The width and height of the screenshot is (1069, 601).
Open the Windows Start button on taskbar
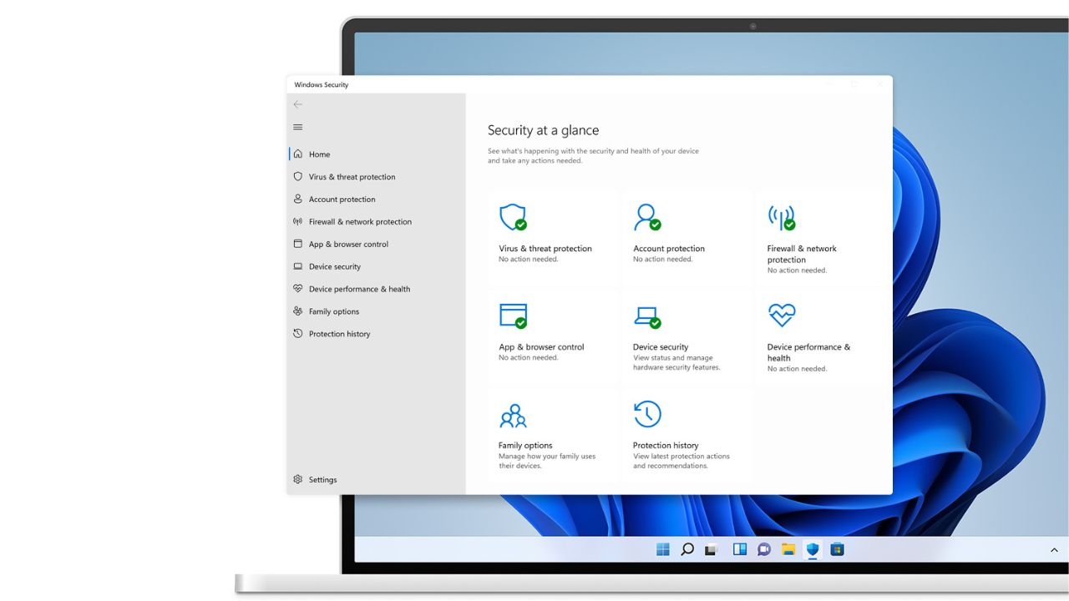(x=663, y=549)
